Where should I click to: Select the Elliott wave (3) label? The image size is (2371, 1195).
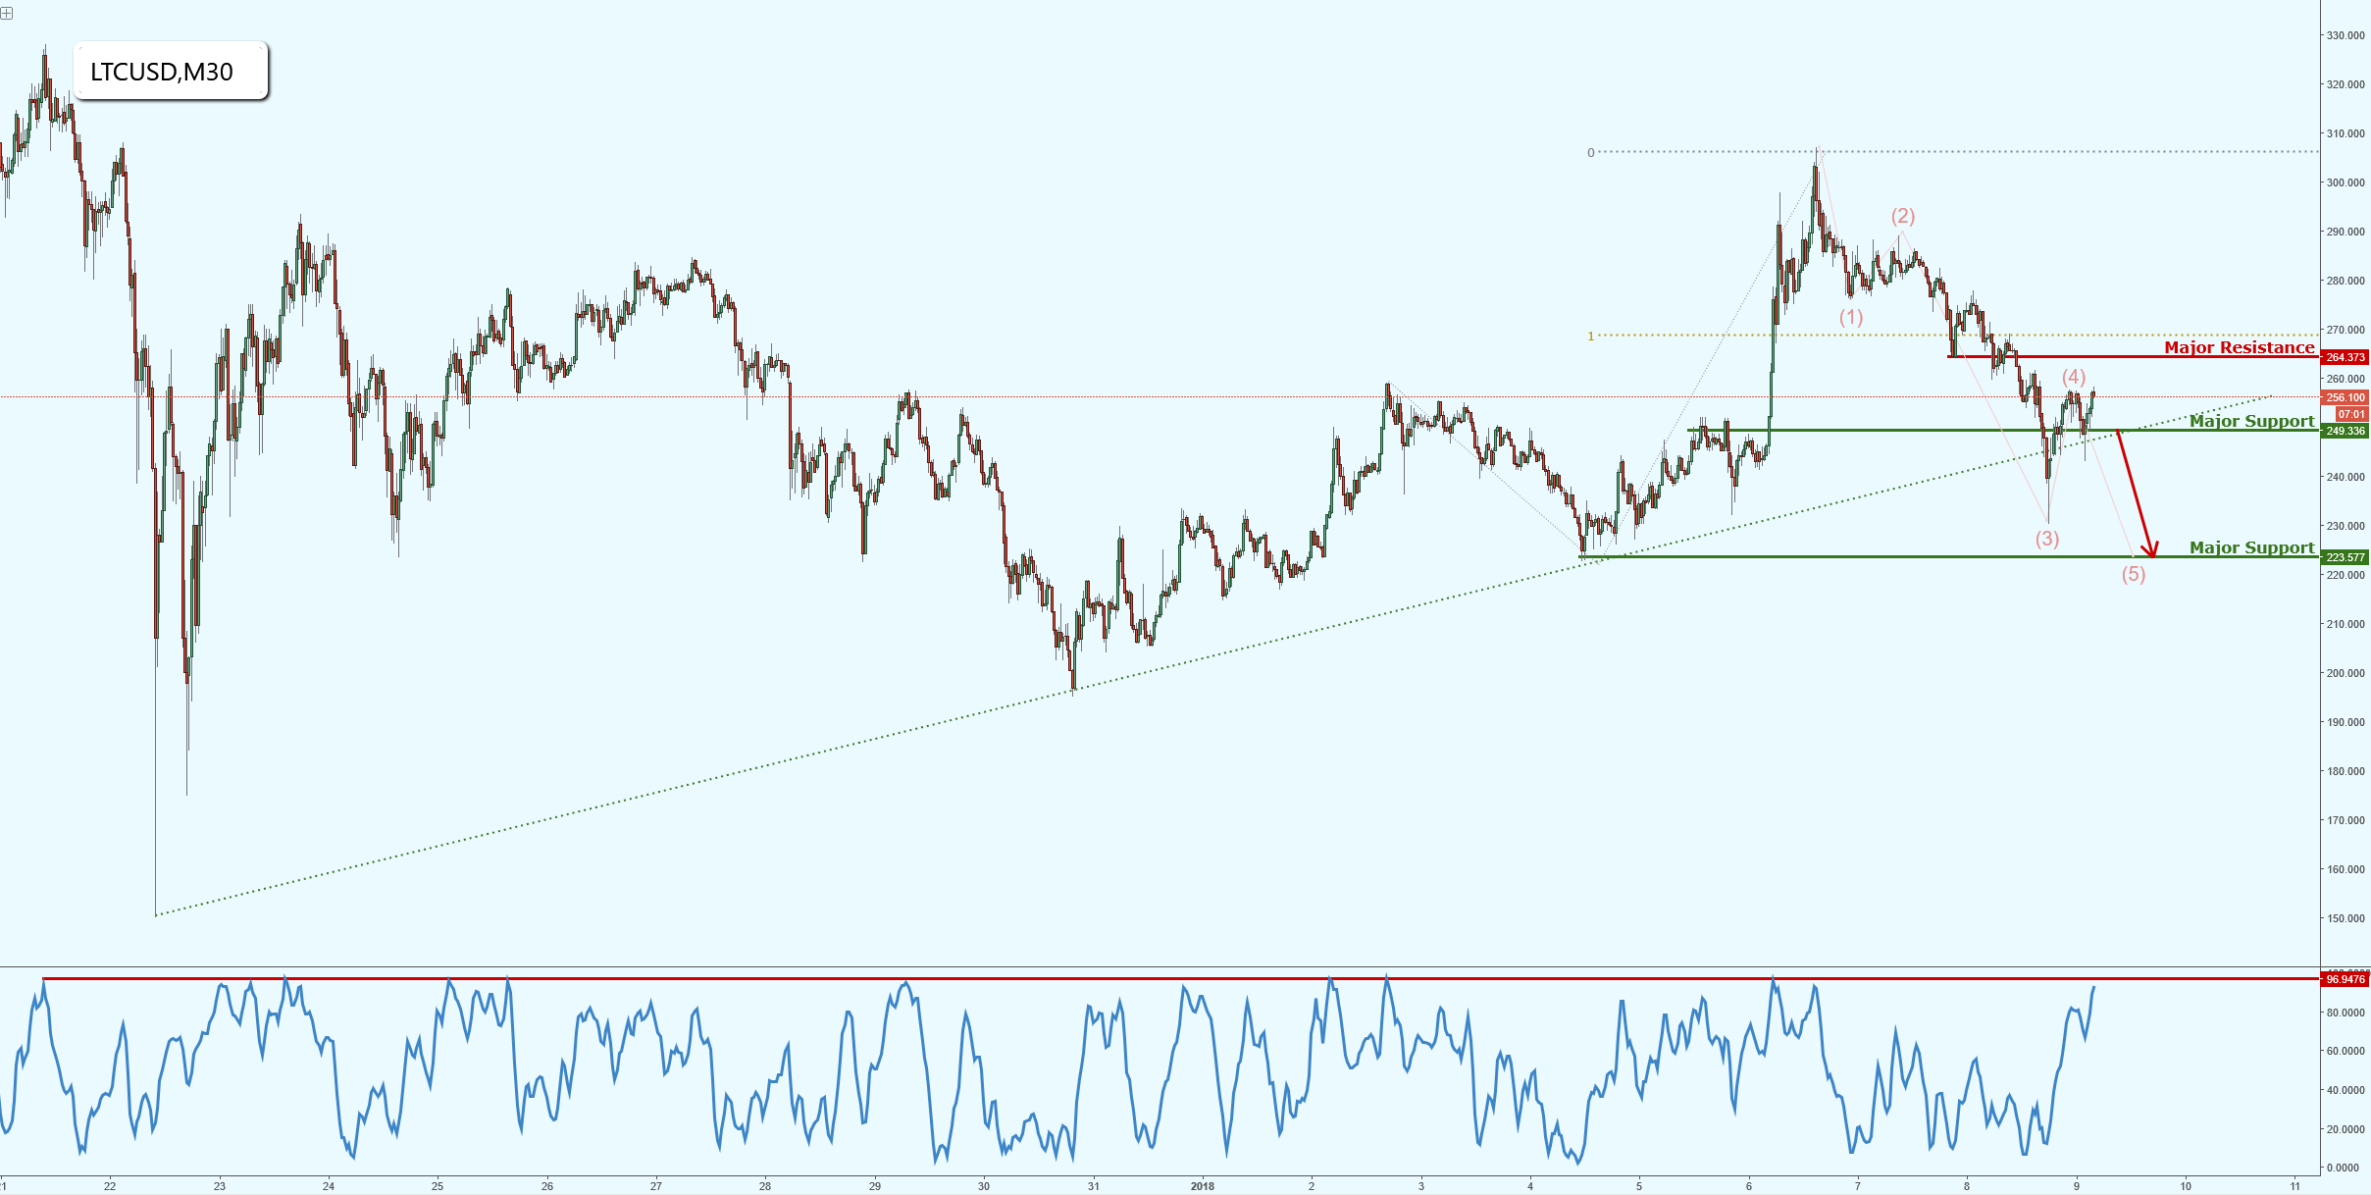point(2047,539)
